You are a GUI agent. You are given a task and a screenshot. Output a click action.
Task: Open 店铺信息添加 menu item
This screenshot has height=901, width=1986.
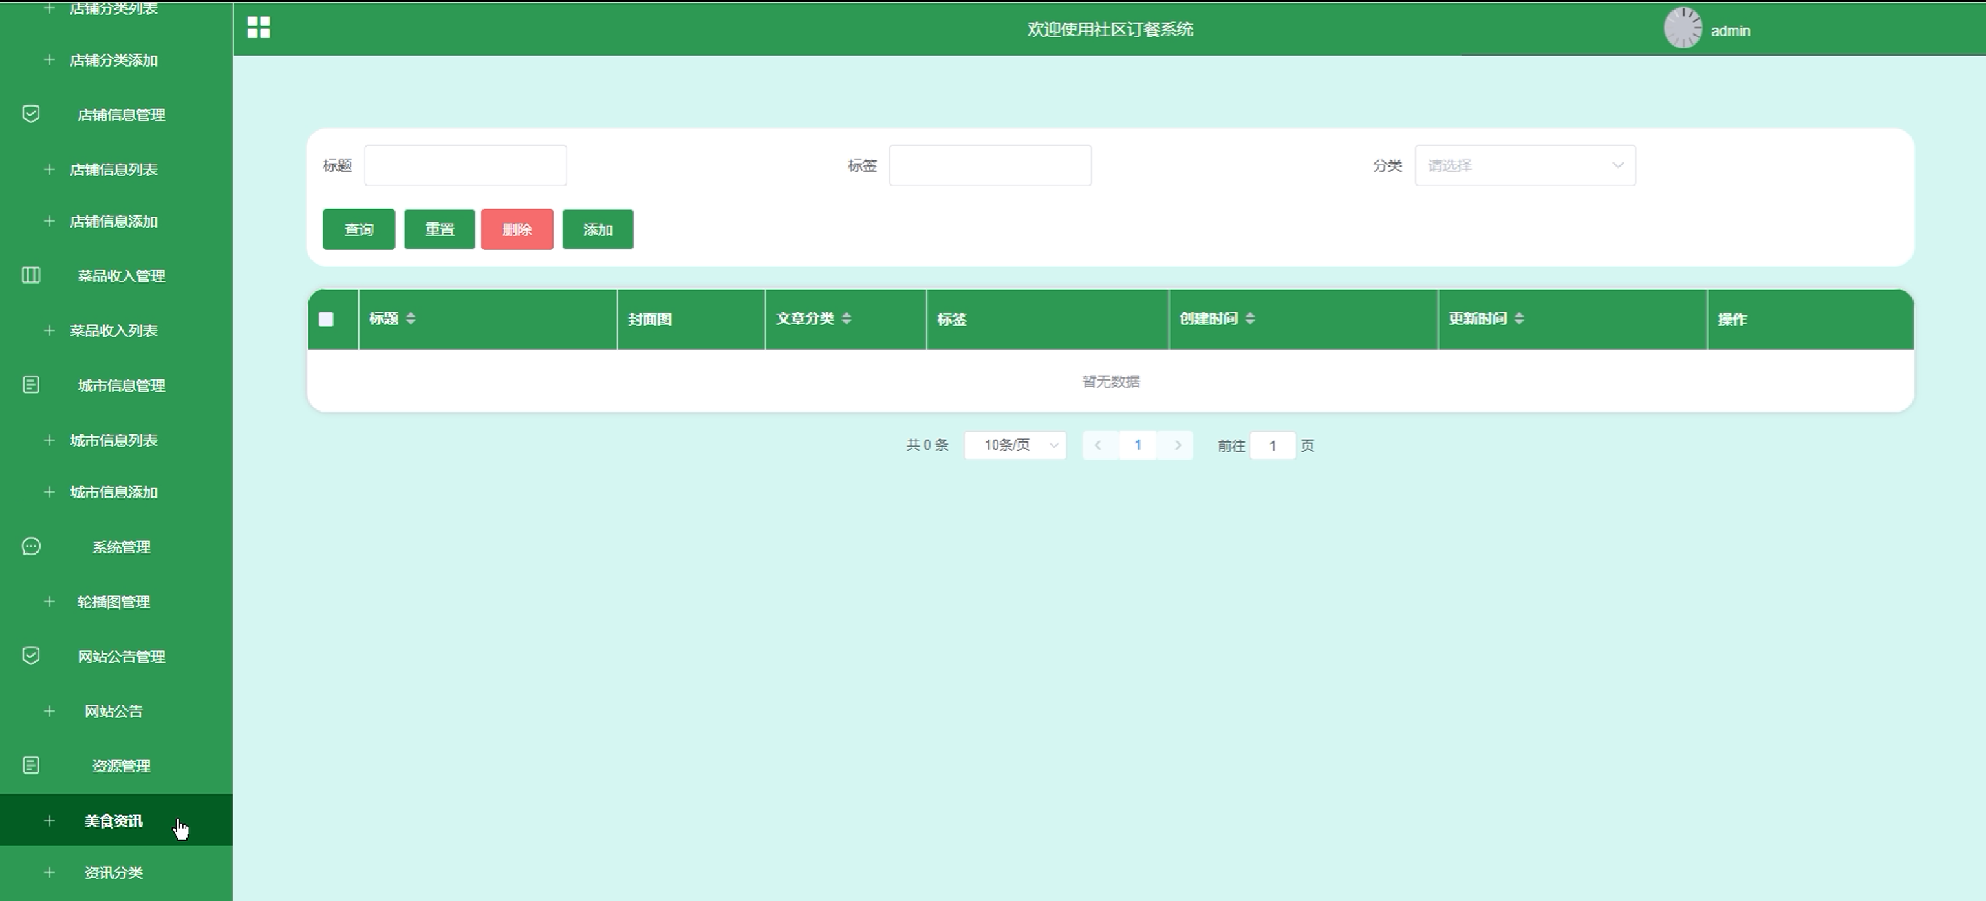click(x=116, y=221)
